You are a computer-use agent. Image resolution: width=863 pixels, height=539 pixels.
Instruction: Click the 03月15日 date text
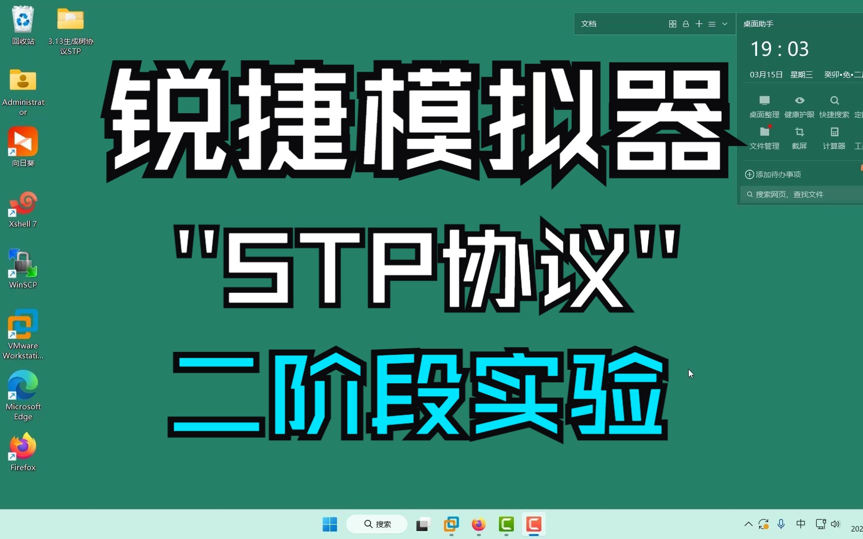tap(766, 75)
